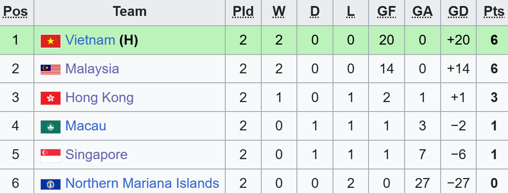The height and width of the screenshot is (193, 508).
Task: Open the Vietnam team link
Action: 90,40
